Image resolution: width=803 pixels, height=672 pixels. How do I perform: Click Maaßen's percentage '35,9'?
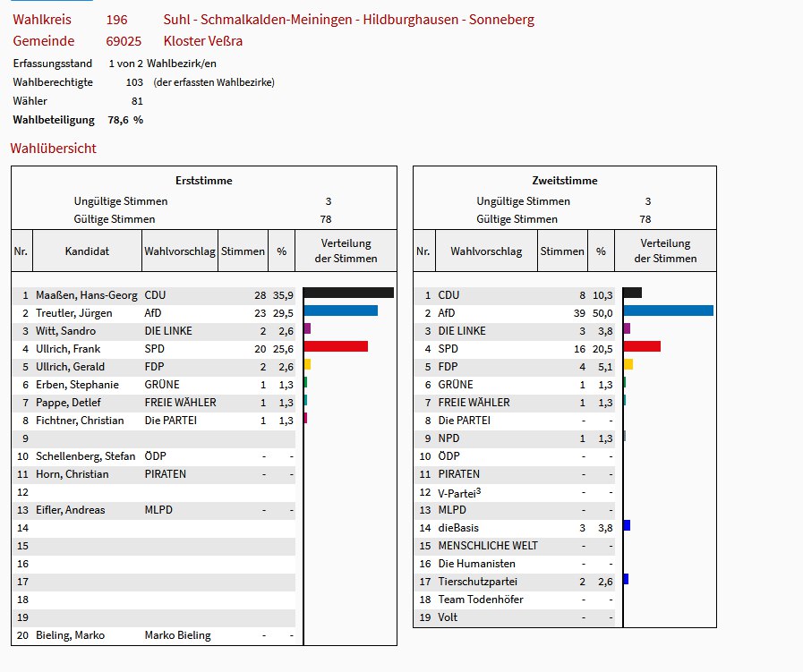283,295
